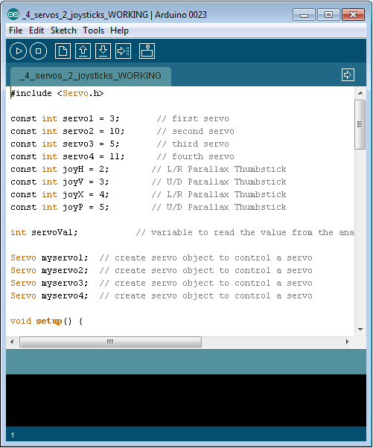373x448 pixels.
Task: Click the vertical scrollbar down arrow
Action: (x=360, y=329)
